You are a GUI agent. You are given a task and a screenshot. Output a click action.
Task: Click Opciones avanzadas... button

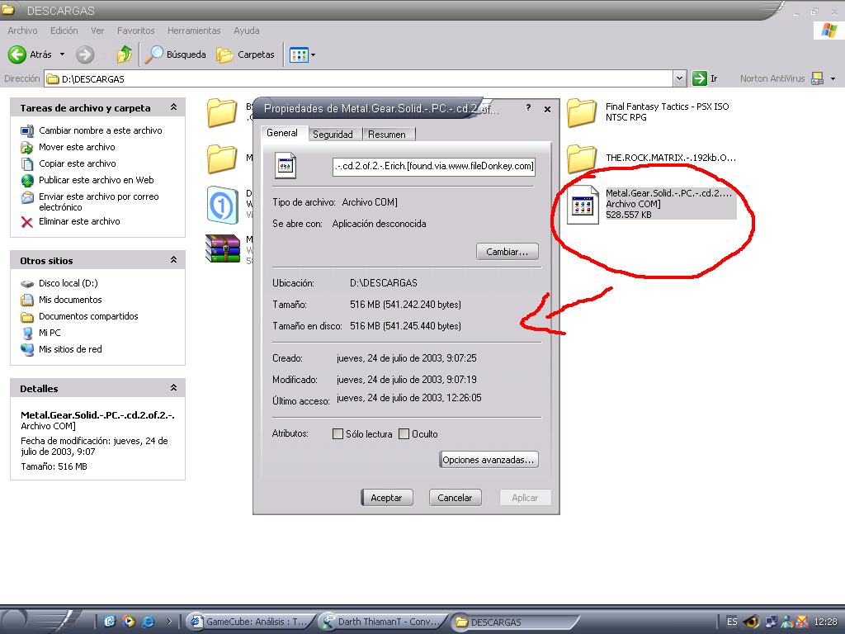(489, 460)
